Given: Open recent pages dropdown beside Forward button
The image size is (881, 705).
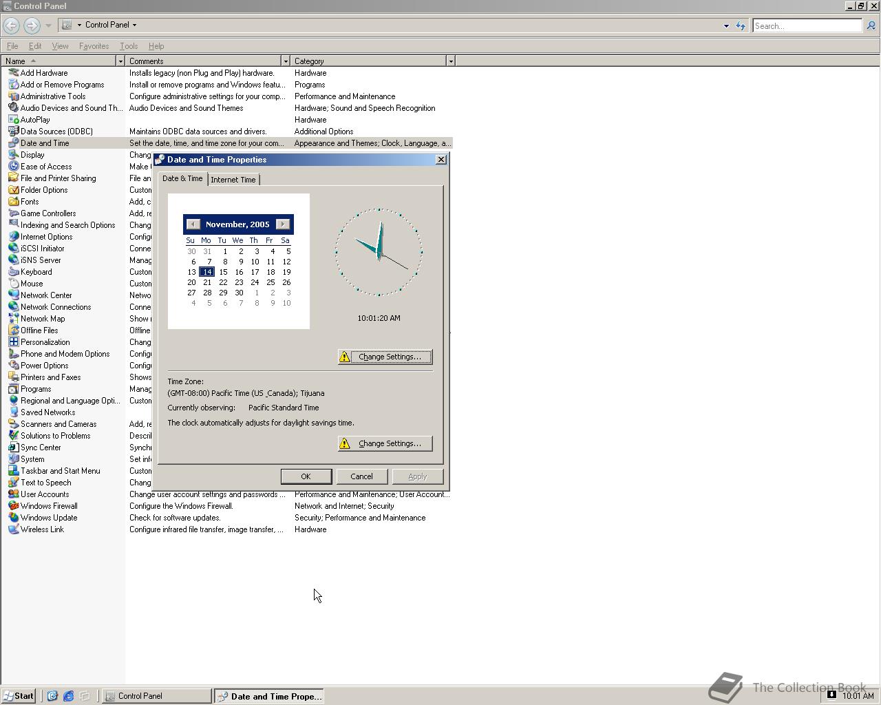Looking at the screenshot, I should (48, 25).
